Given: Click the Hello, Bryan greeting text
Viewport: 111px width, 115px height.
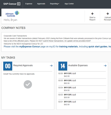Looking at the screenshot, I should click(x=11, y=20).
